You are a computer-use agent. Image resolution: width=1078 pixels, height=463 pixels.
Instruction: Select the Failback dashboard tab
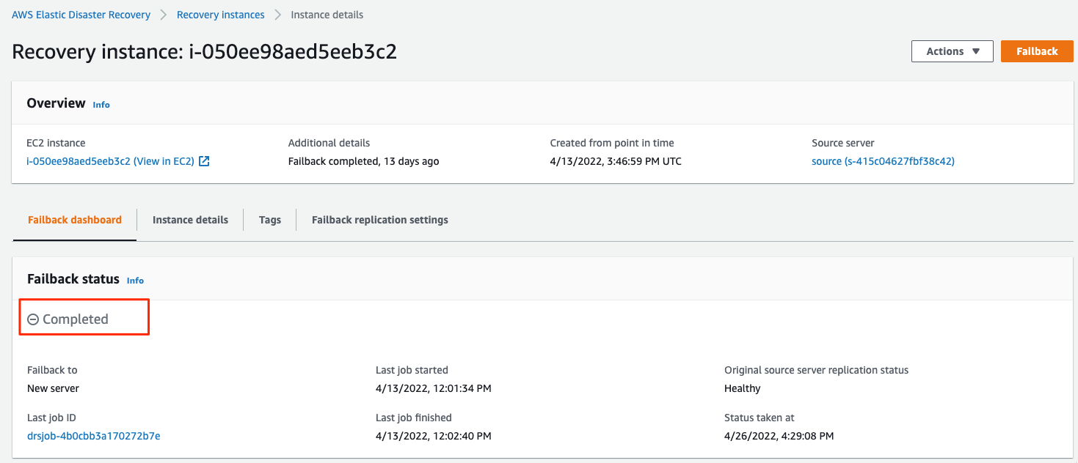(75, 220)
